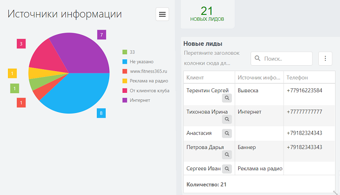Screen dimensions: 340x195
Task: Click the column grouping drop area Перетяните заголовок
Action: [x=212, y=58]
